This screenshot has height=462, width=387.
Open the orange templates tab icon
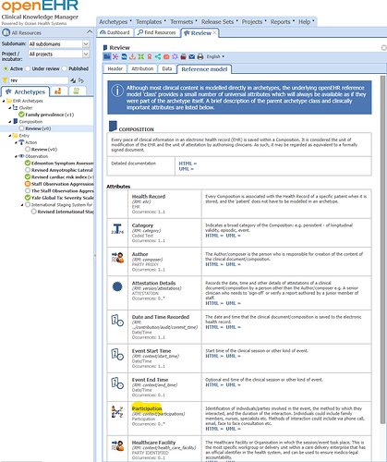coord(57,91)
